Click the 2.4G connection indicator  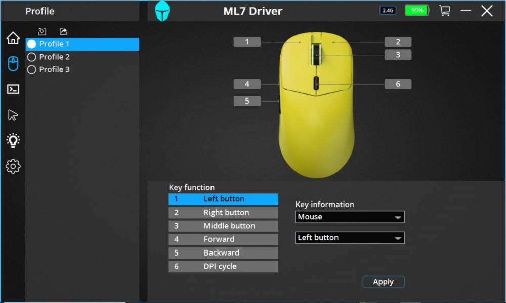(388, 10)
